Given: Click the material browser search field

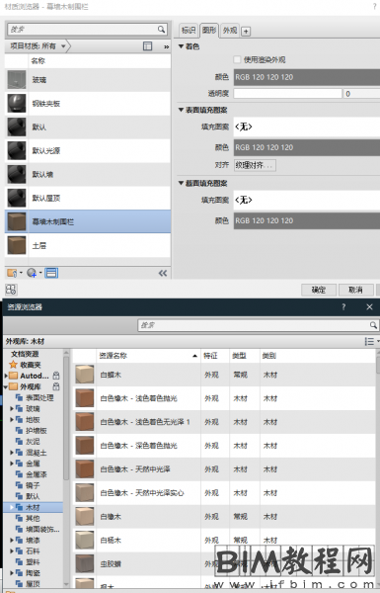Looking at the screenshot, I should [x=82, y=29].
